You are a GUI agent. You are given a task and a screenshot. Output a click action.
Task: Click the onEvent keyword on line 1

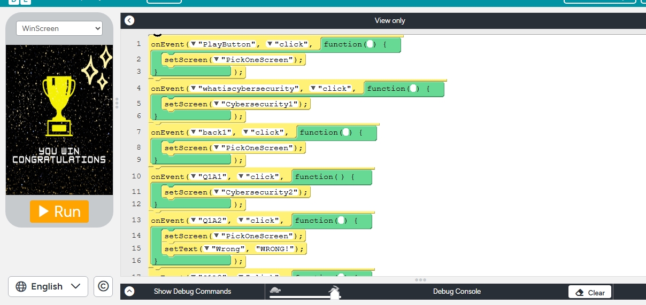(167, 44)
